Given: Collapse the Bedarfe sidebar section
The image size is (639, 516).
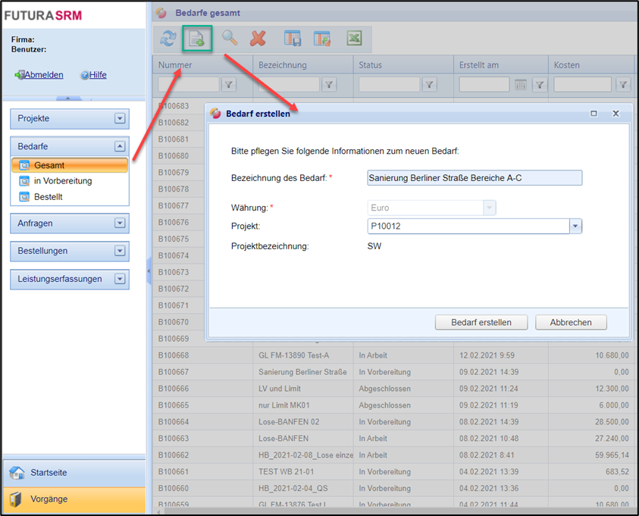Looking at the screenshot, I should coord(119,147).
